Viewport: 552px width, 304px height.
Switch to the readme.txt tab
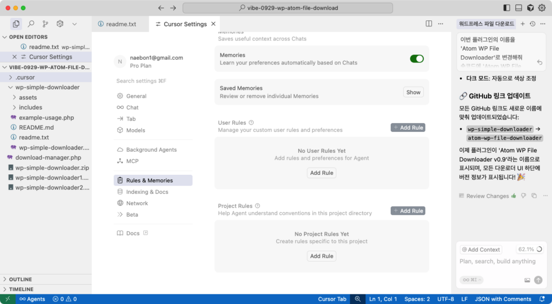tap(117, 24)
